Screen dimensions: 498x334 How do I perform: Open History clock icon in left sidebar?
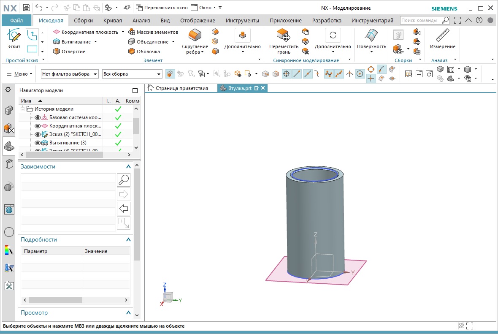(x=9, y=231)
